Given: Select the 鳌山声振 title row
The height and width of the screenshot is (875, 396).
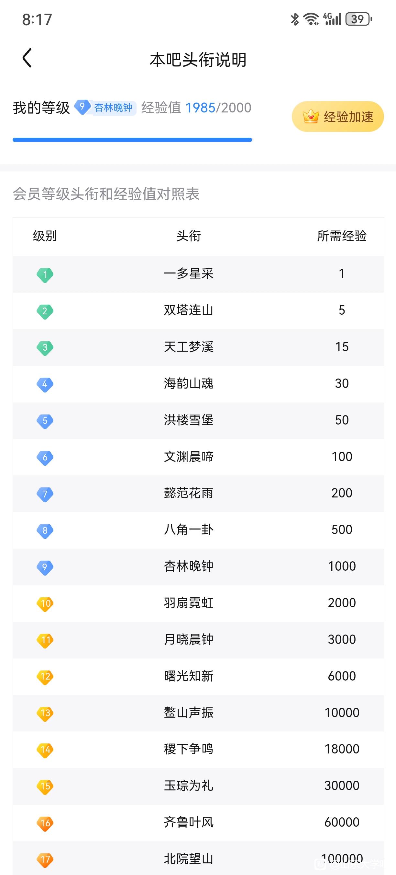Looking at the screenshot, I should click(x=198, y=713).
